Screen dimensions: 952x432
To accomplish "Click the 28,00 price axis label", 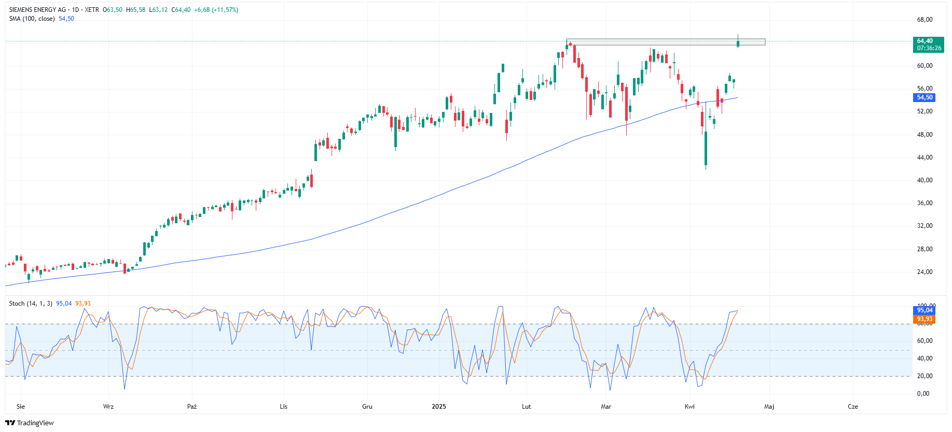I will pyautogui.click(x=925, y=249).
